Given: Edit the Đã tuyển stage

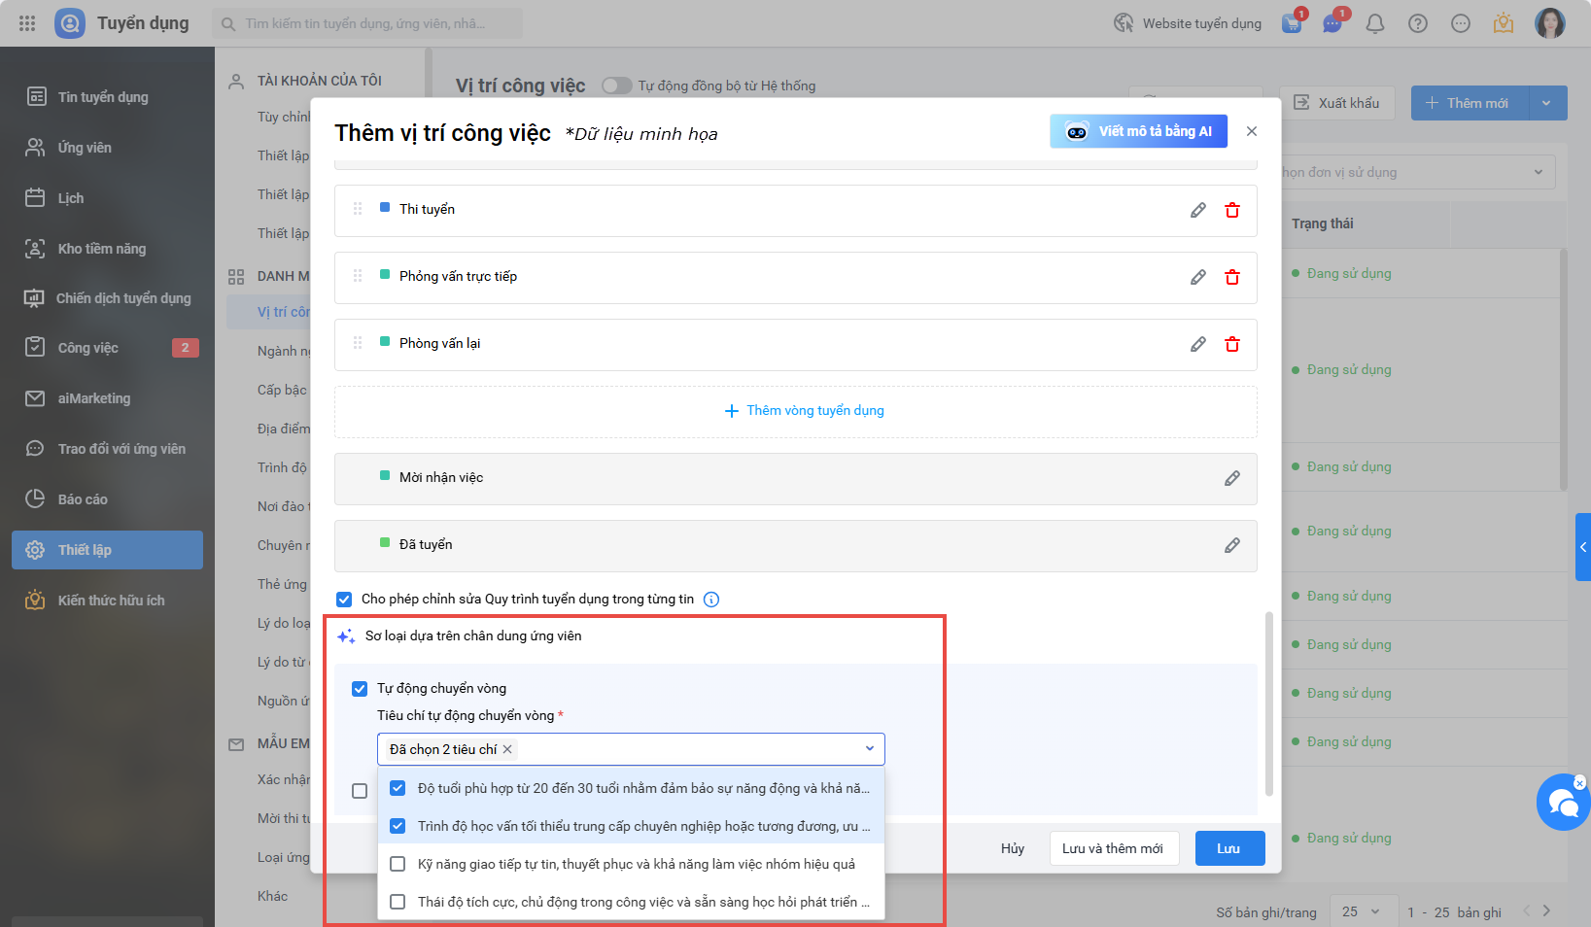Looking at the screenshot, I should click(x=1232, y=546).
